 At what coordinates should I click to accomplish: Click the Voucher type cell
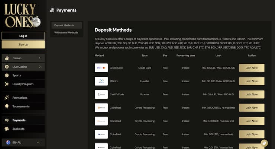click(145, 95)
